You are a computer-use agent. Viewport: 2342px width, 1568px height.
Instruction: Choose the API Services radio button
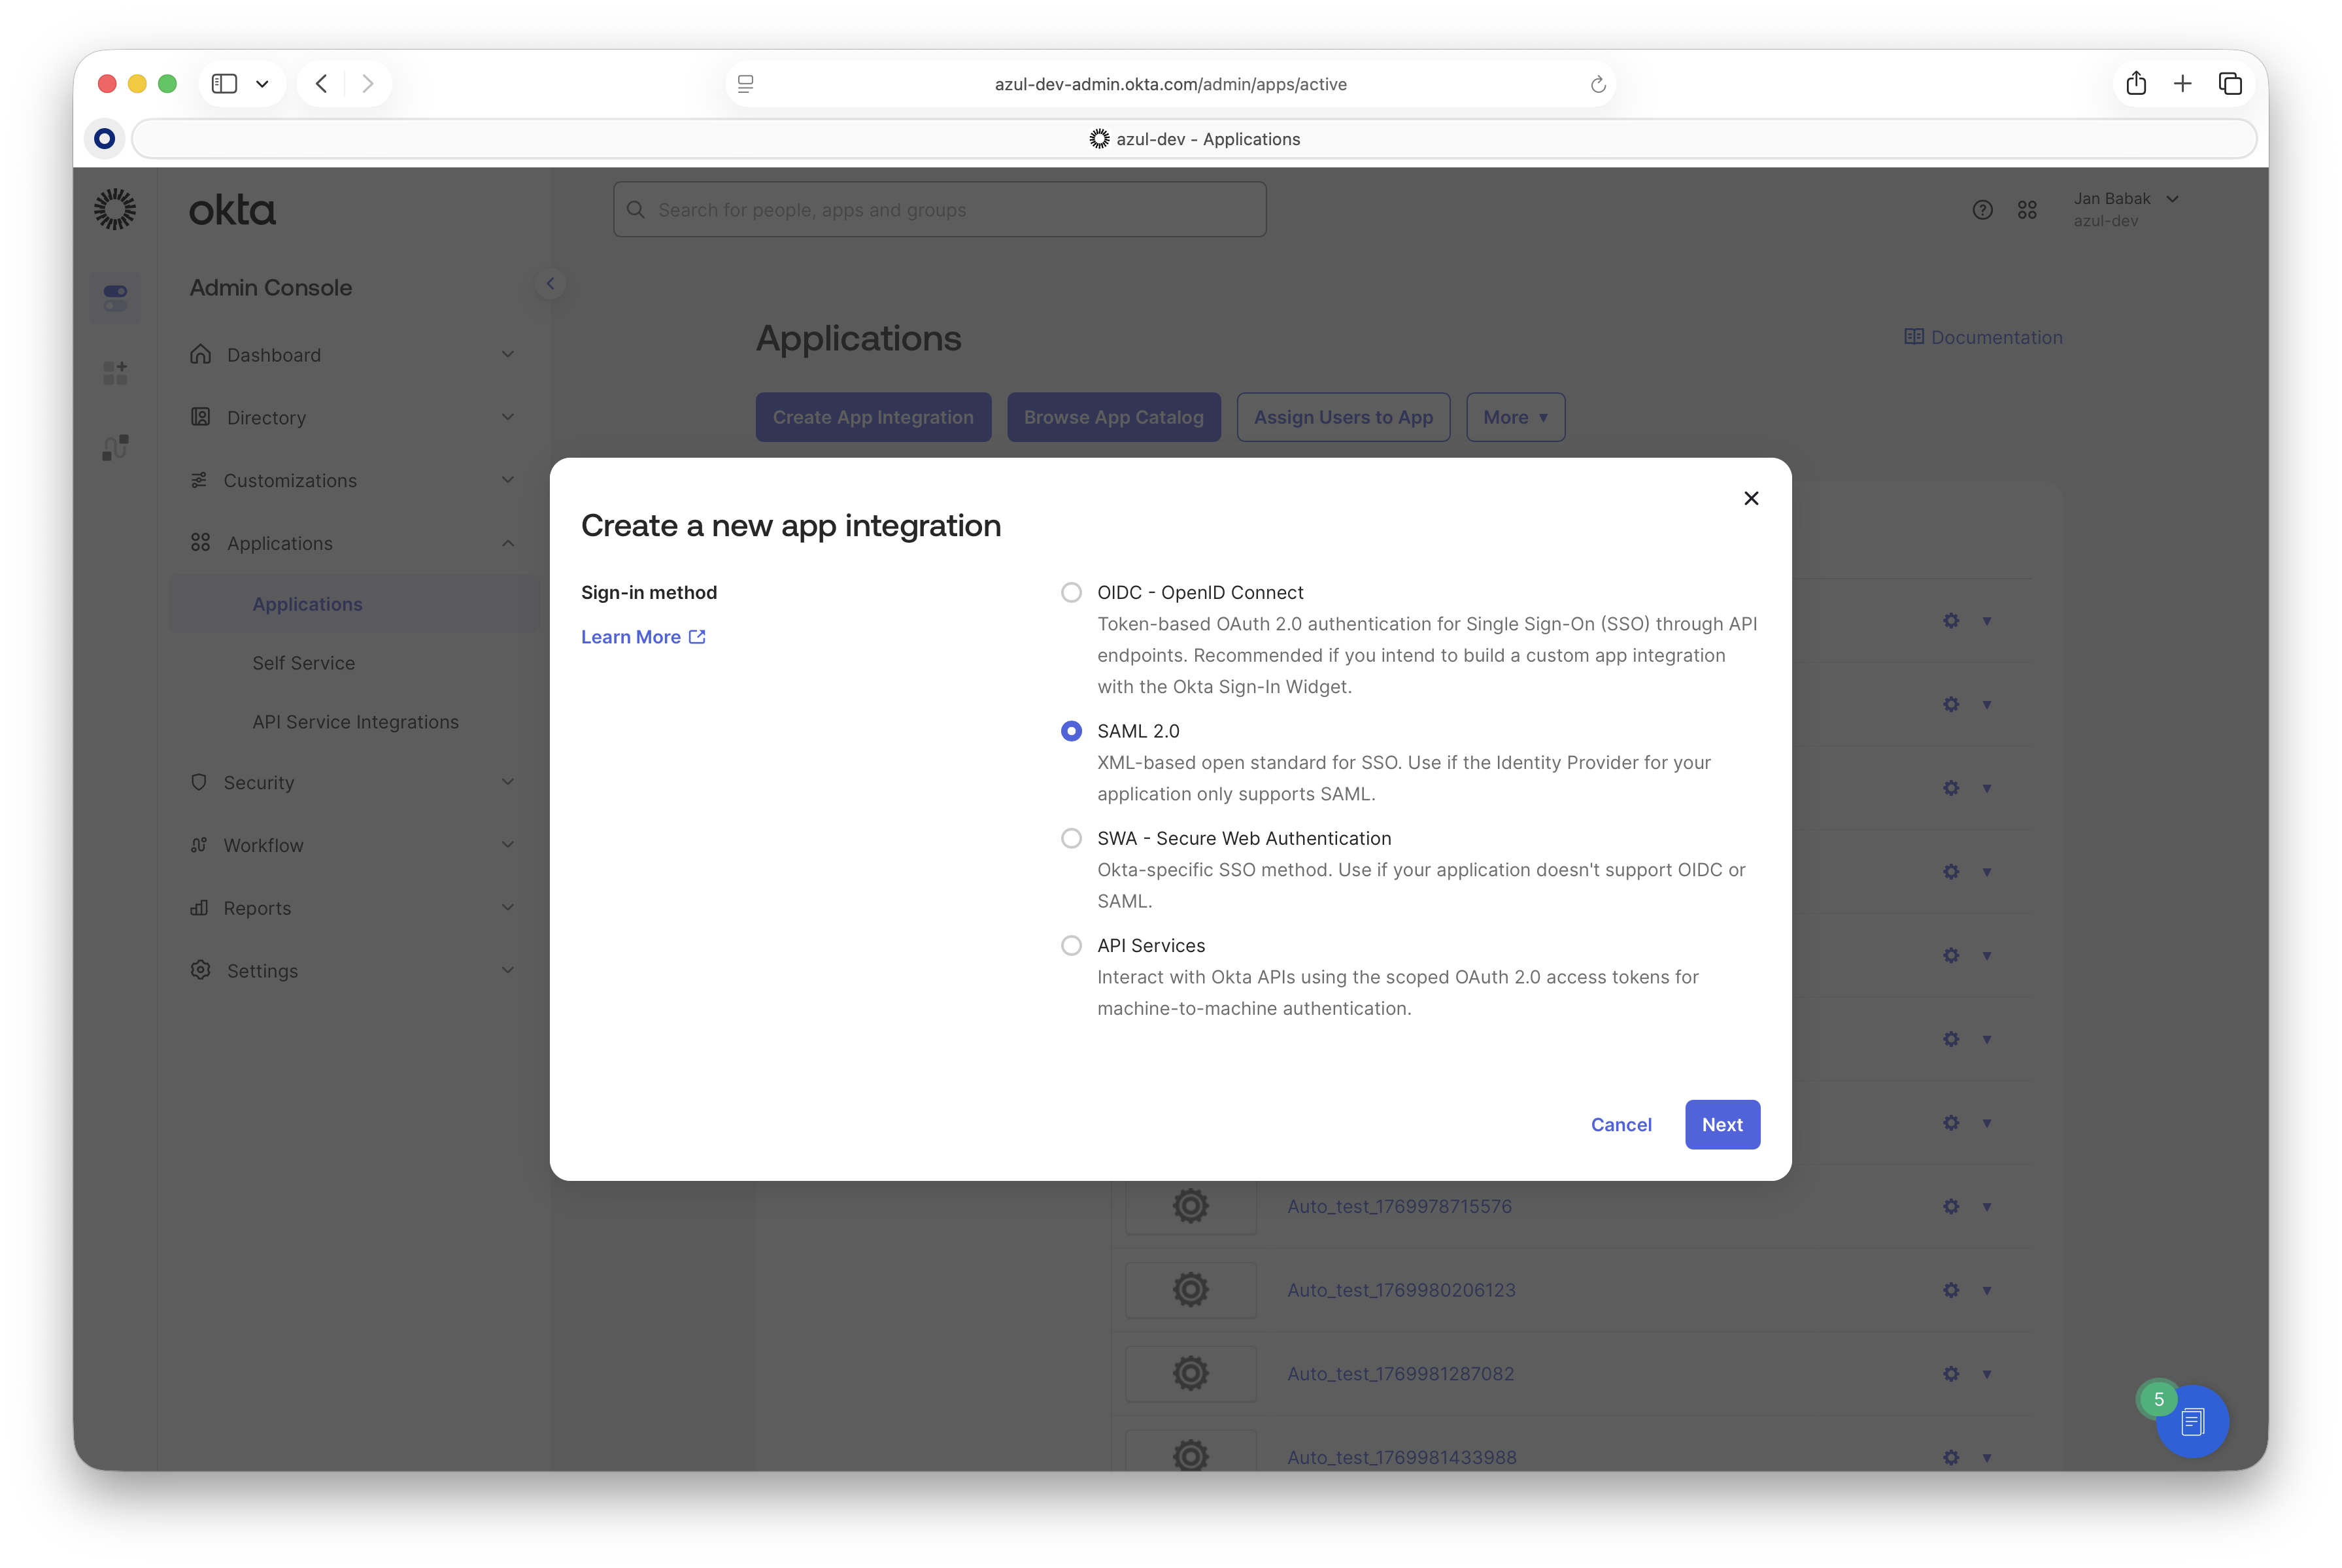pos(1071,946)
